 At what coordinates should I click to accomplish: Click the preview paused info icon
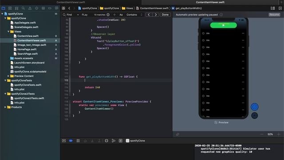[x=221, y=15]
